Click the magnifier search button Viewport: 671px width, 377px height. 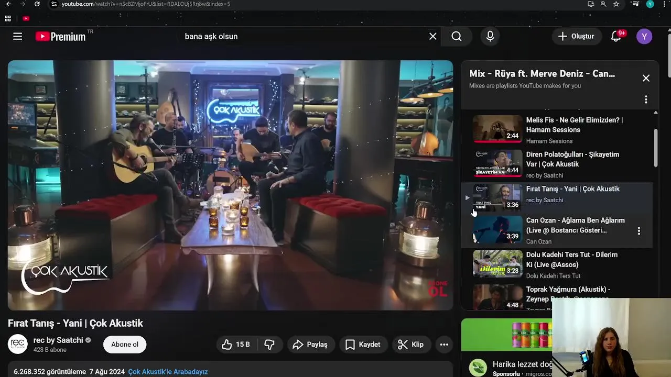tap(457, 37)
